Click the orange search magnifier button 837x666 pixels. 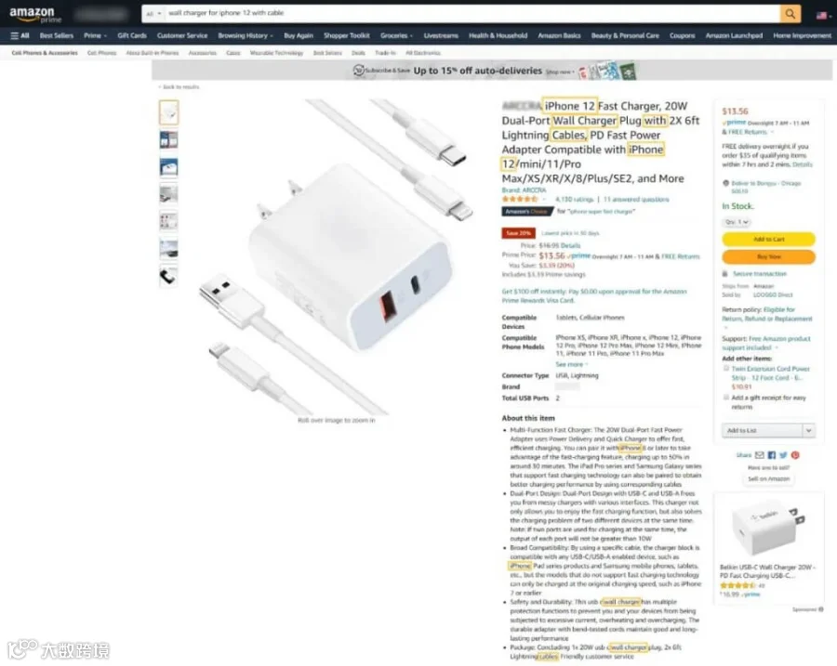[790, 13]
